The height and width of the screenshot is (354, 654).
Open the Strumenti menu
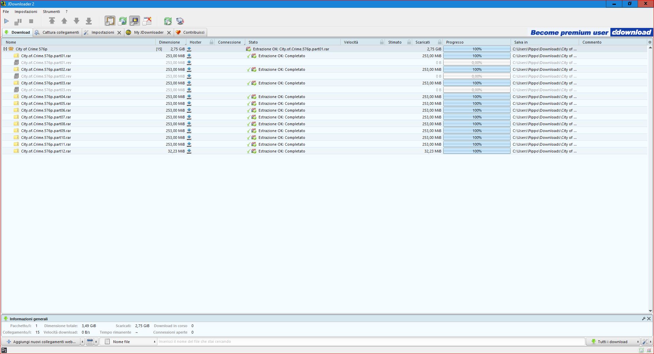pyautogui.click(x=51, y=12)
